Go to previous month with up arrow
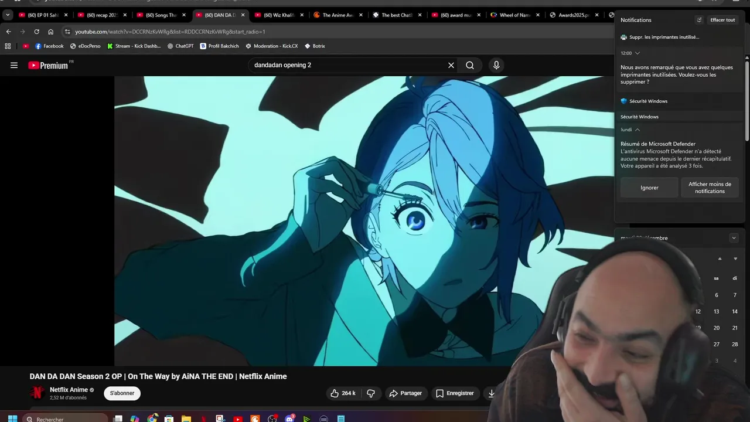 tap(720, 258)
